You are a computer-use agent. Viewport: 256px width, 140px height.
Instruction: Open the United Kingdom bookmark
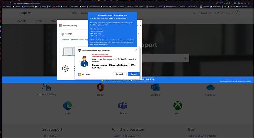(x=139, y=6)
